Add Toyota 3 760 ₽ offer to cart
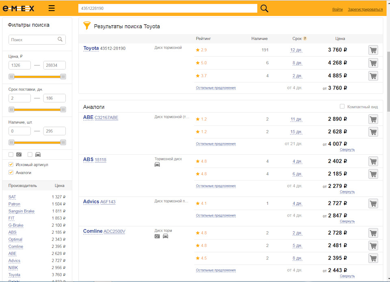The height and width of the screenshot is (282, 390). coord(373,50)
